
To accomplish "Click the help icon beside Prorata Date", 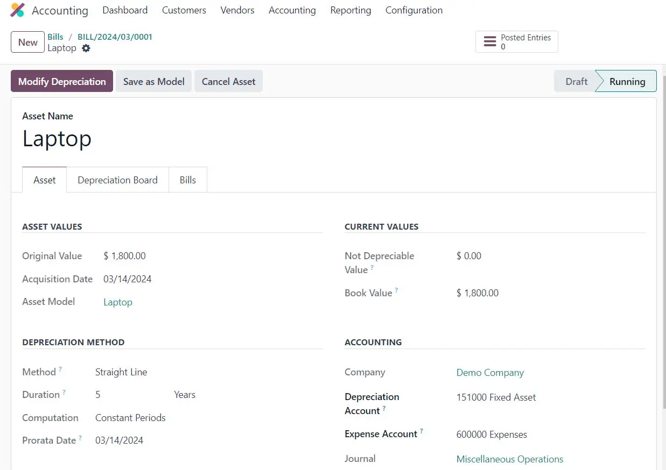I will [80, 438].
